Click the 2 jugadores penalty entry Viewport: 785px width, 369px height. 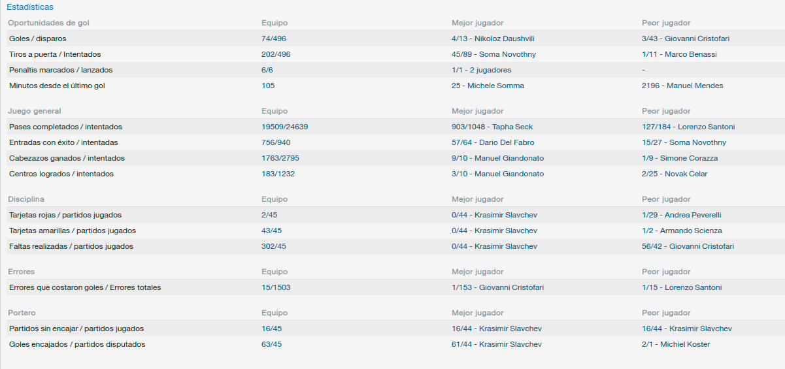[x=490, y=70]
